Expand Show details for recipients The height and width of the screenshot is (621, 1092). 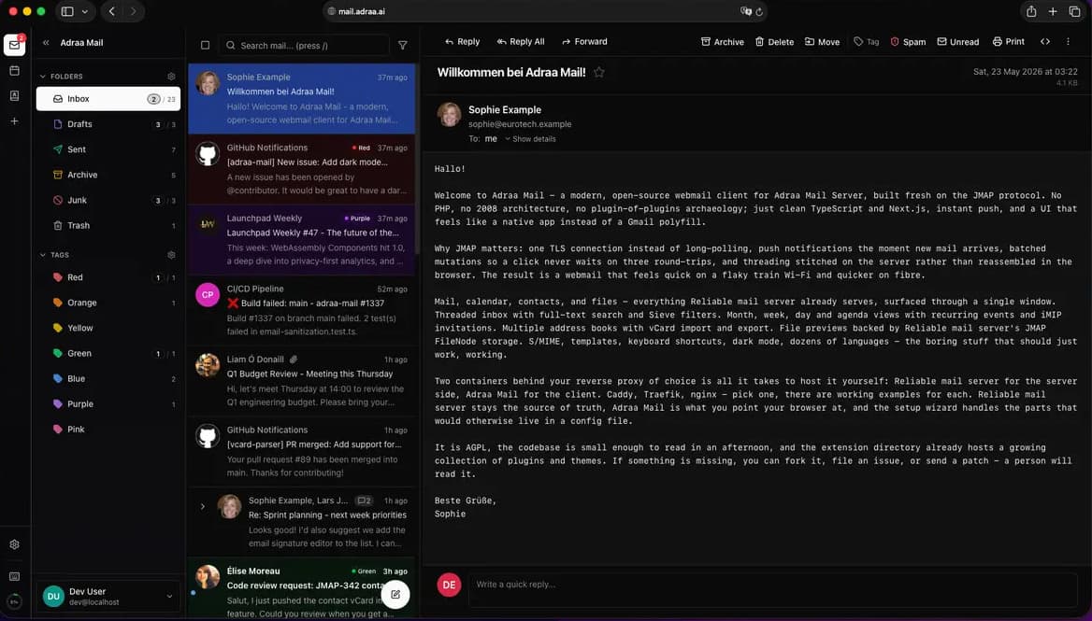[x=531, y=139]
